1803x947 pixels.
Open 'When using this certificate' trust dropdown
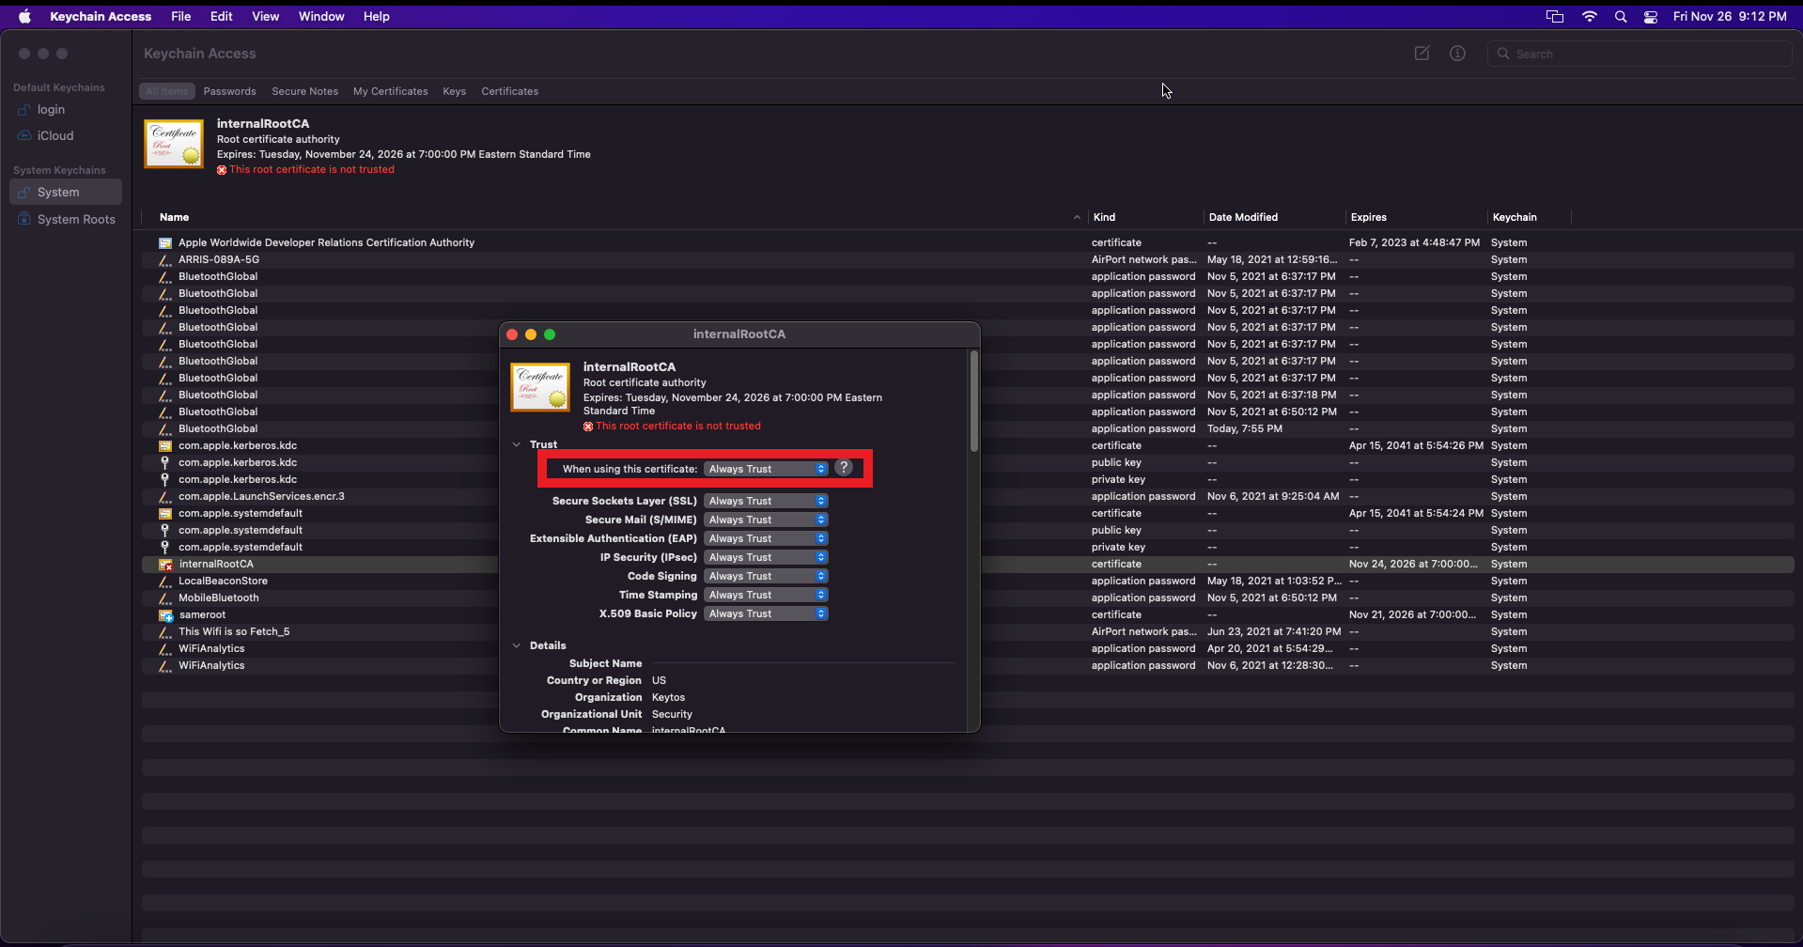[766, 469]
